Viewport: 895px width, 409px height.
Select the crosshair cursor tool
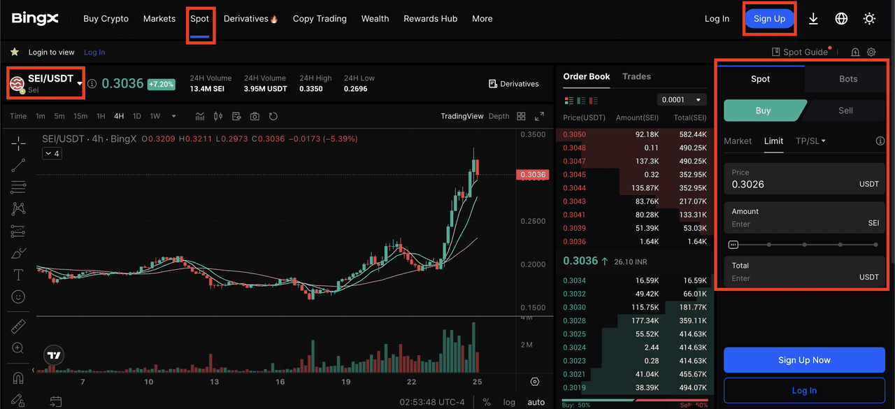pyautogui.click(x=18, y=143)
